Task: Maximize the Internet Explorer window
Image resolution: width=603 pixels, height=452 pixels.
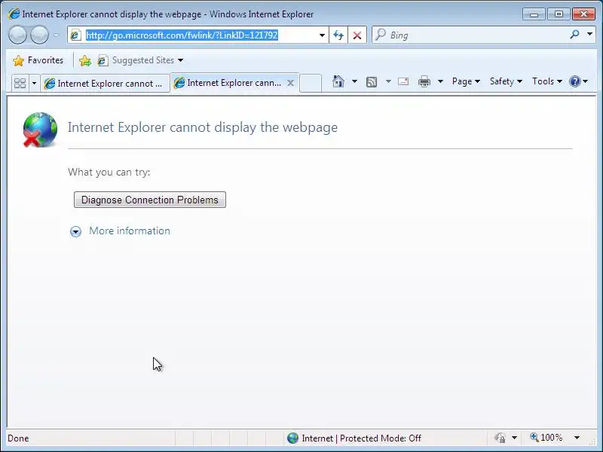Action: pyautogui.click(x=559, y=14)
